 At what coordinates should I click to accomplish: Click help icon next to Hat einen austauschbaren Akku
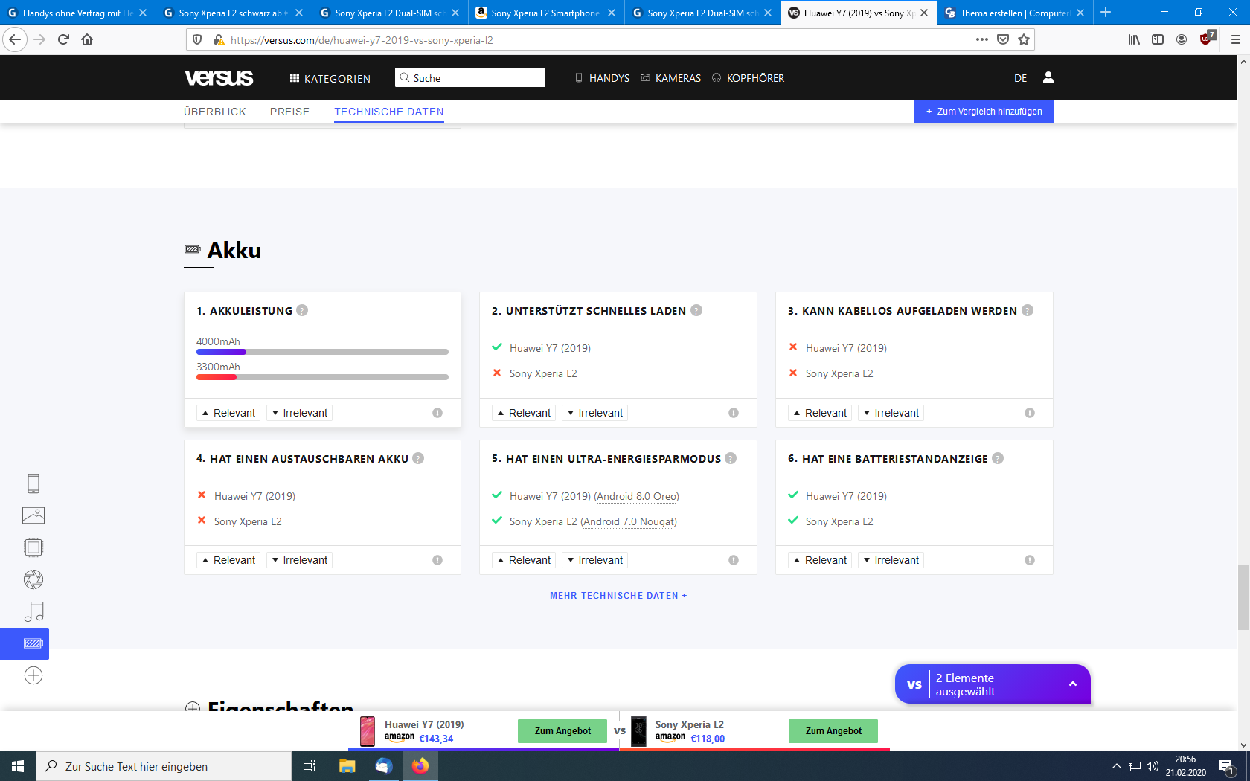(418, 458)
